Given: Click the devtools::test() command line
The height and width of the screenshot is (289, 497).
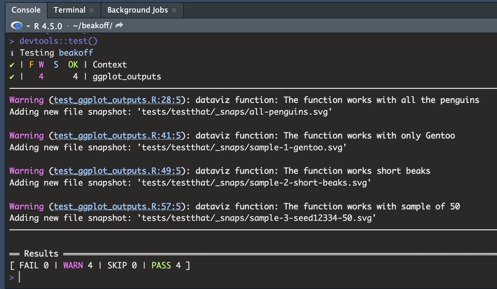Looking at the screenshot, I should pyautogui.click(x=58, y=41).
